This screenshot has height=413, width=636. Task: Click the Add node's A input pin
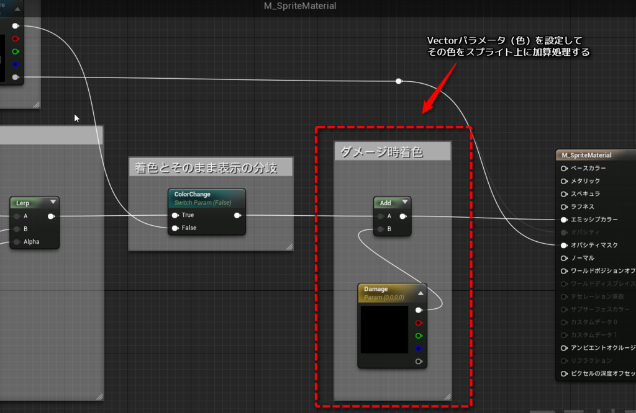click(x=381, y=216)
